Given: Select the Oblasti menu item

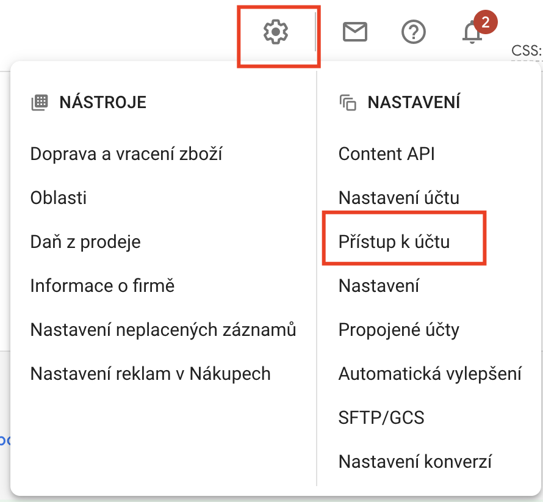Looking at the screenshot, I should [x=58, y=198].
